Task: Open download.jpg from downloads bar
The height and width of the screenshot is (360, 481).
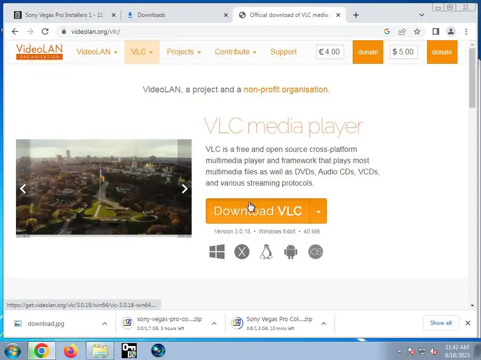Action: click(x=46, y=323)
